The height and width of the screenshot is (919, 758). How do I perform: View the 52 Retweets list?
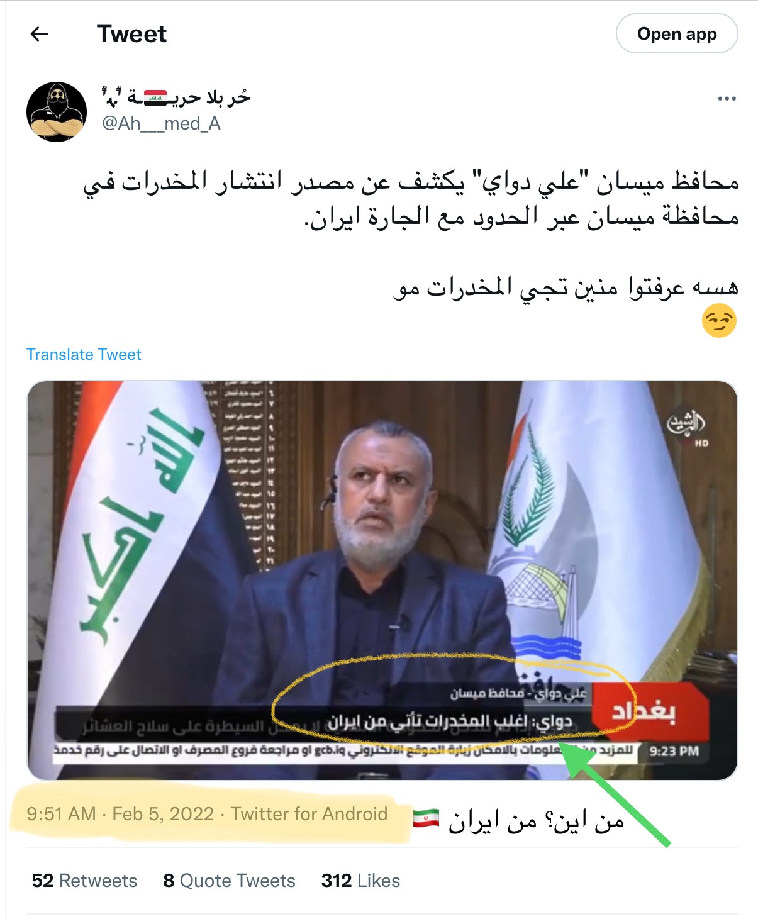(84, 881)
